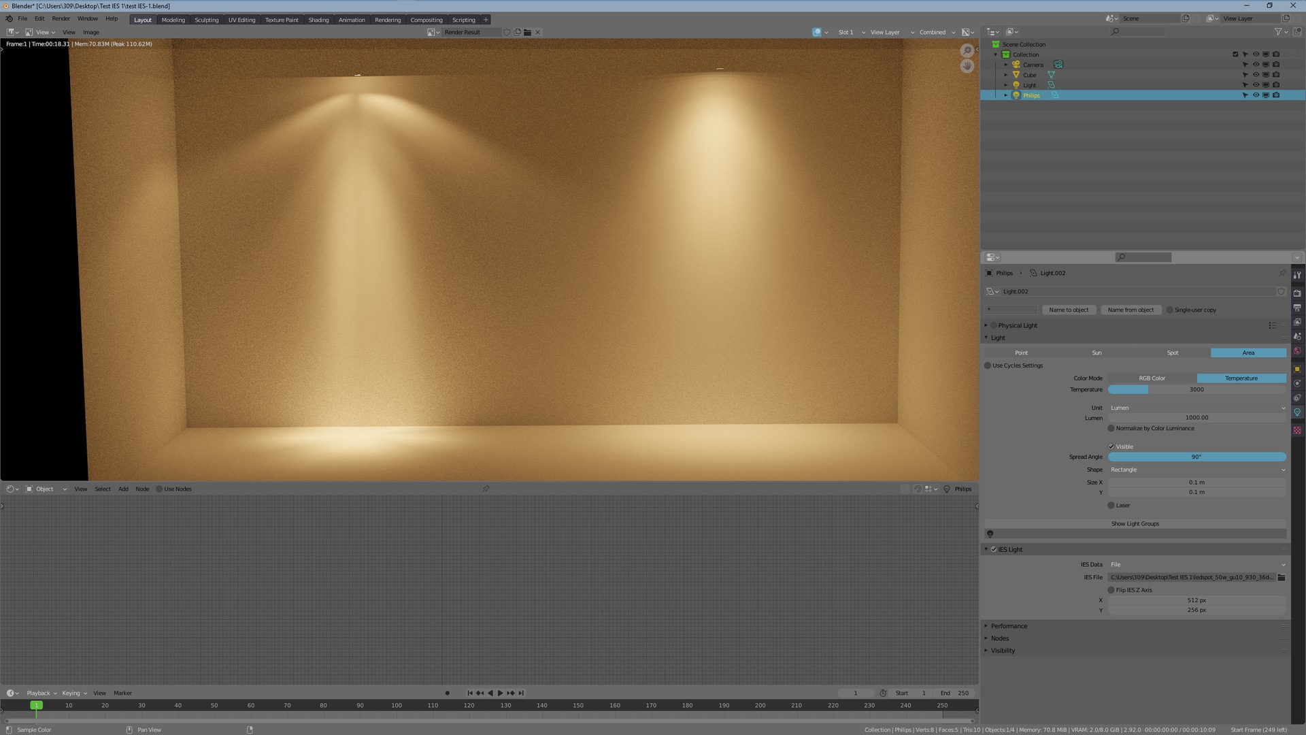1306x735 pixels.
Task: Open the Render Properties tab icon
Action: [1297, 293]
